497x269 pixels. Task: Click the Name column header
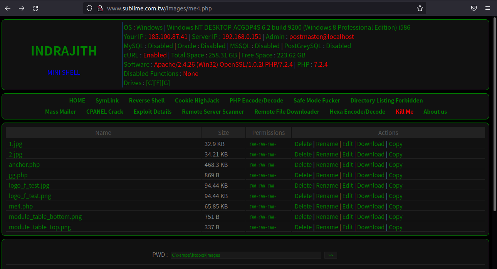[103, 133]
